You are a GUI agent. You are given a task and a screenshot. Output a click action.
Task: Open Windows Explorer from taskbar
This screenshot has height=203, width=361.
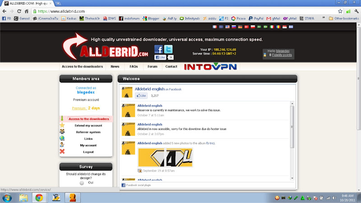(x=23, y=198)
